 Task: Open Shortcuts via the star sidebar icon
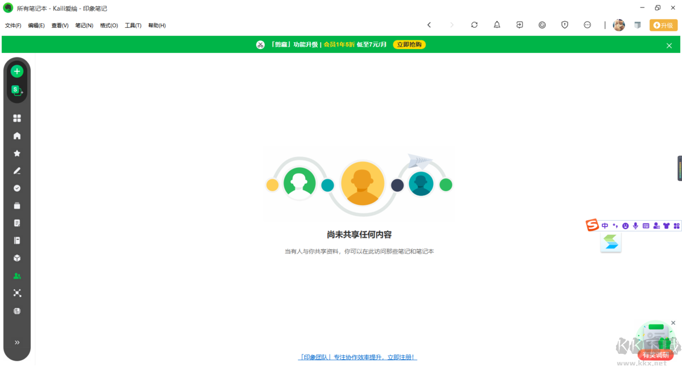[x=17, y=153]
